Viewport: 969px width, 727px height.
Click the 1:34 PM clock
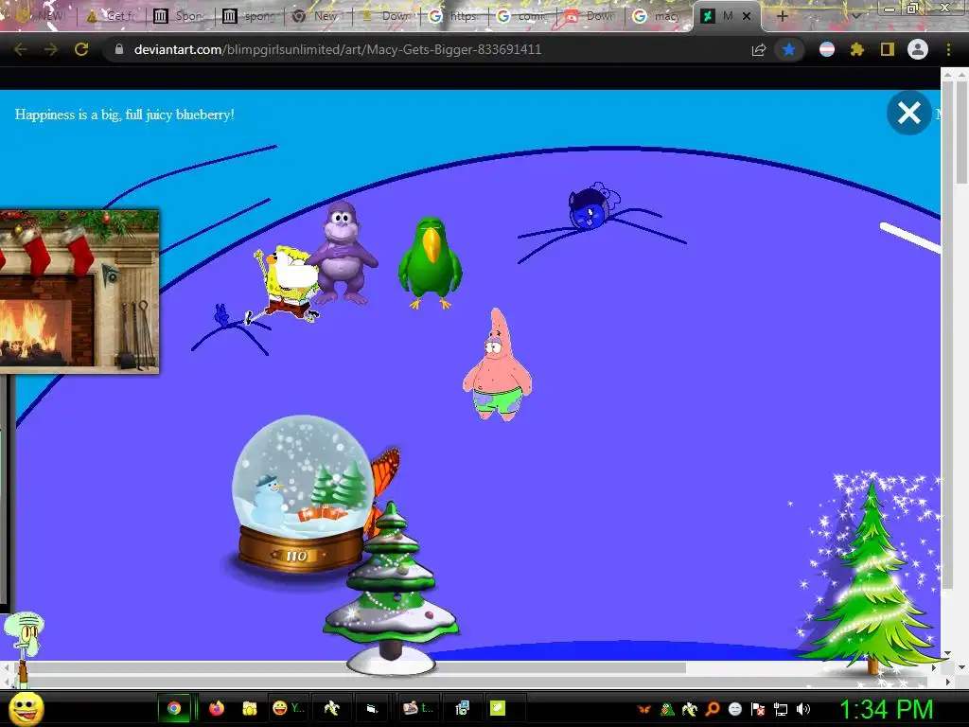pos(886,709)
